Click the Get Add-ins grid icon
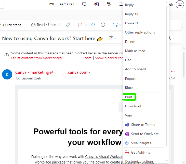 pyautogui.click(x=127, y=152)
